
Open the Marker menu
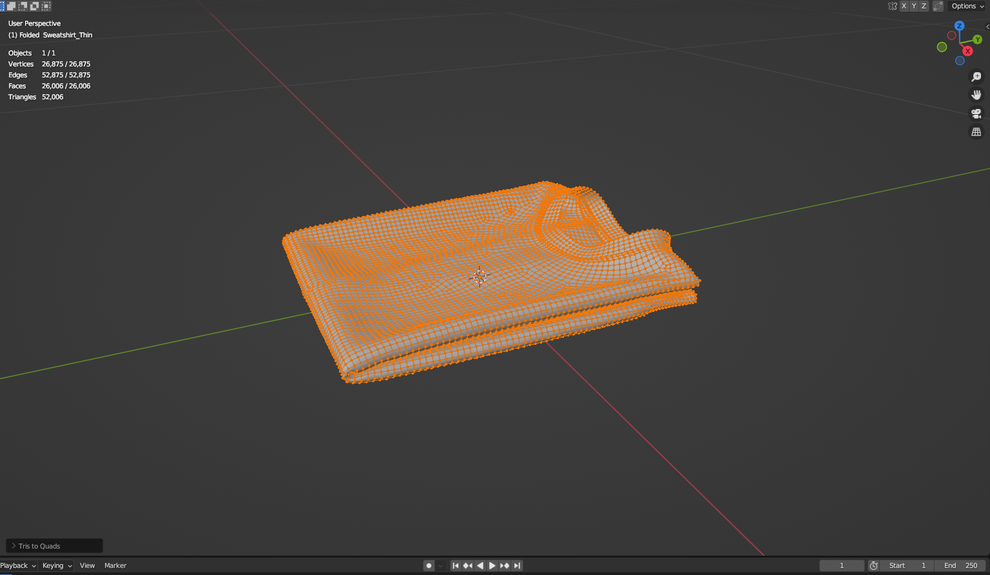[115, 565]
